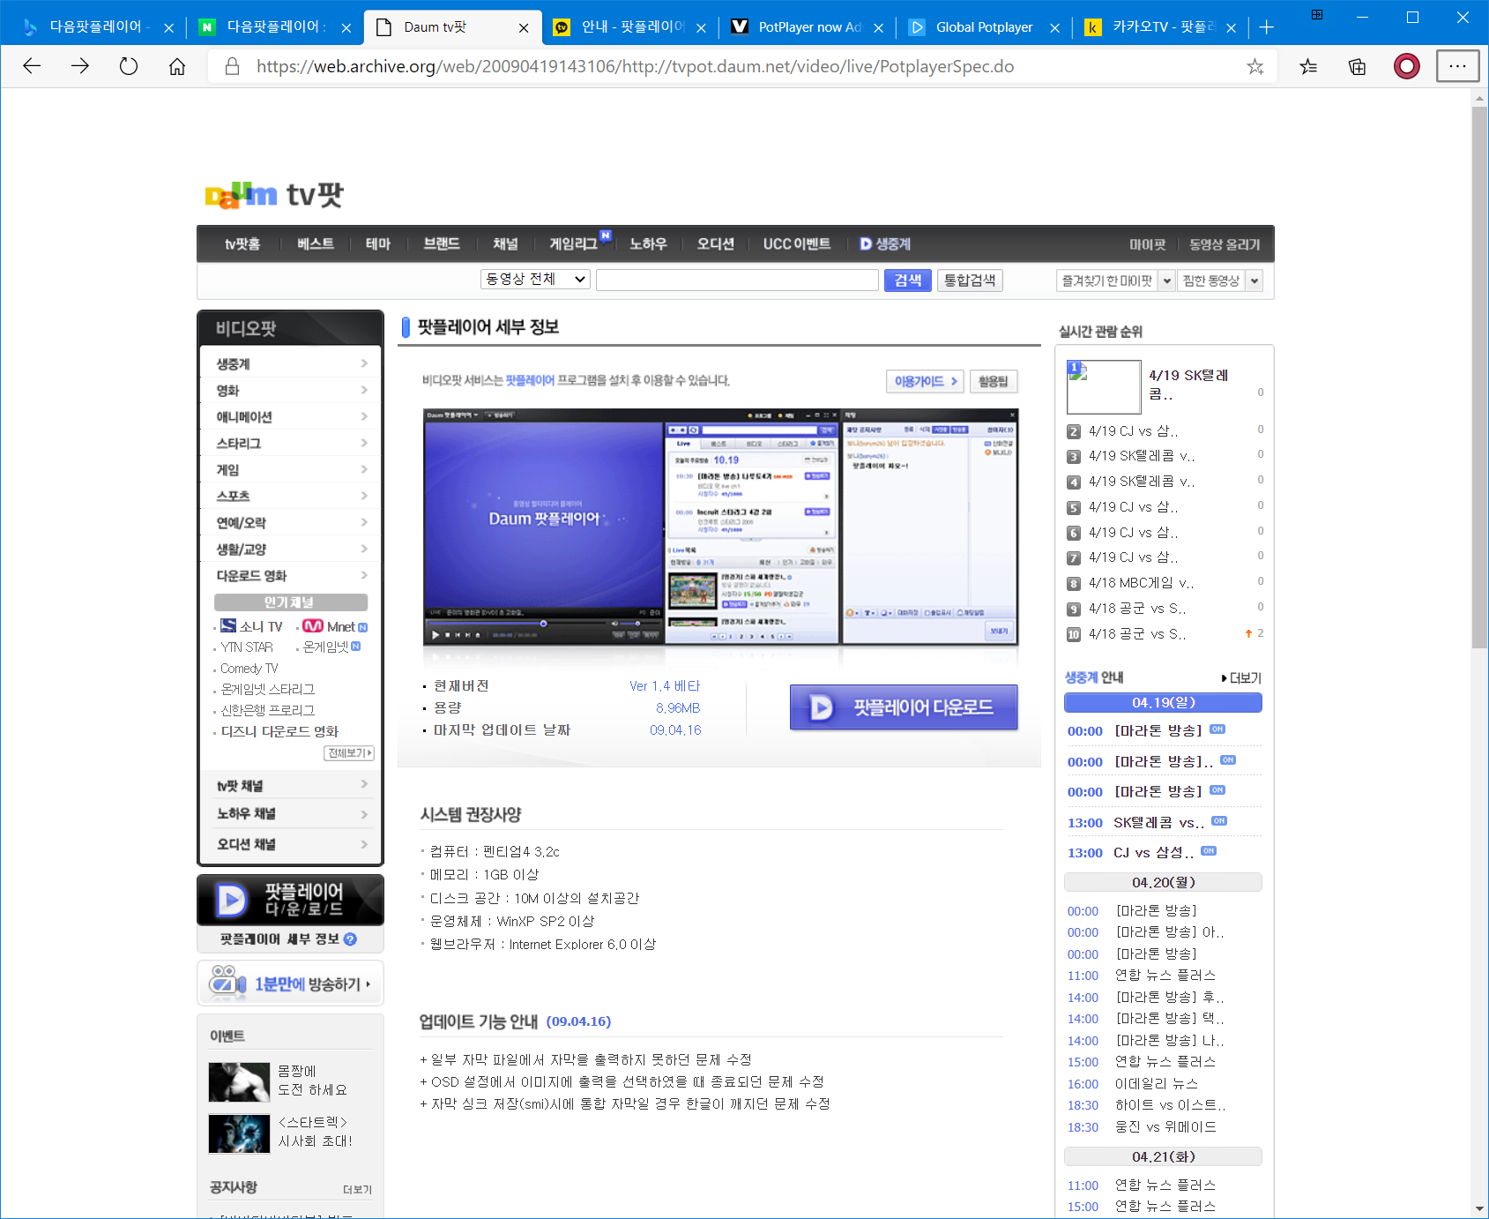
Task: Expand the tv팟 채널 sidebar section
Action: [x=291, y=785]
